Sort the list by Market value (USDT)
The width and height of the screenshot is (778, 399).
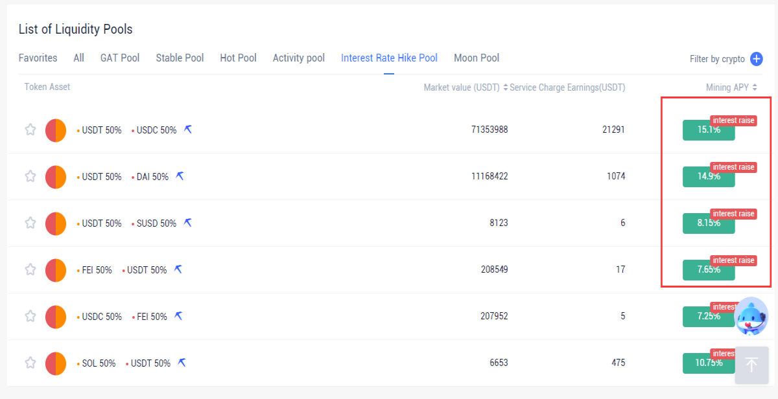[x=466, y=87]
